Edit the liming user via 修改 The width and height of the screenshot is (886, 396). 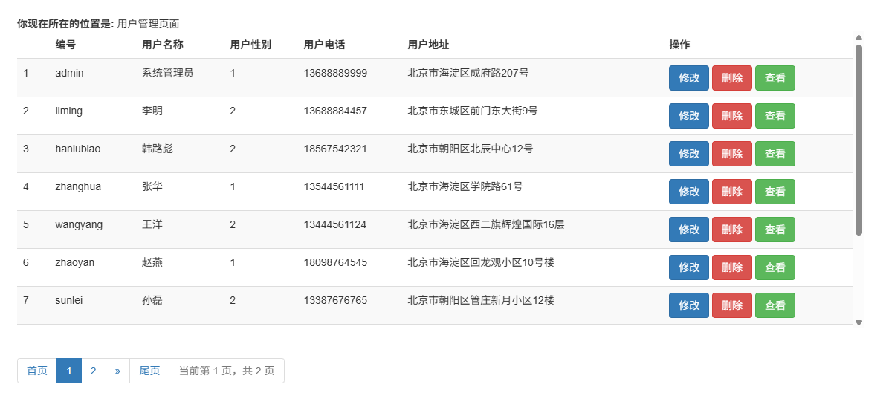coord(689,116)
